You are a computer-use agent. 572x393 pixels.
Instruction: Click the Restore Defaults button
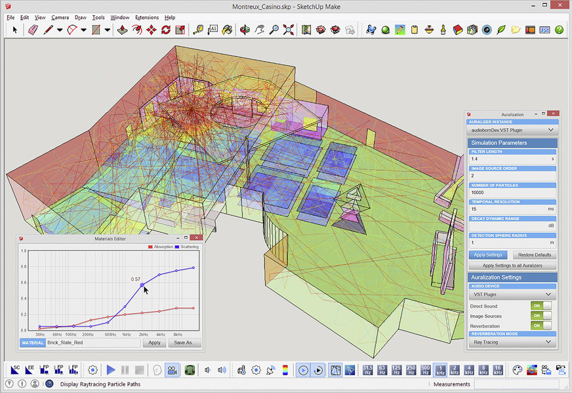(534, 255)
